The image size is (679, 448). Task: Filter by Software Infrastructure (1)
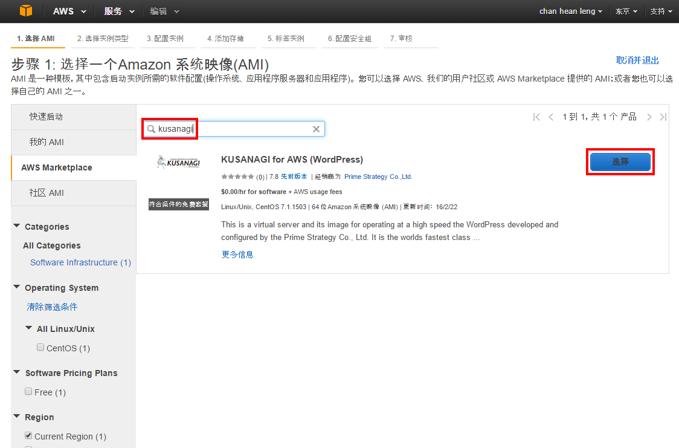[80, 262]
